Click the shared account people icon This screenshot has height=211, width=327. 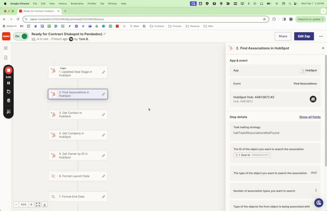click(x=313, y=99)
